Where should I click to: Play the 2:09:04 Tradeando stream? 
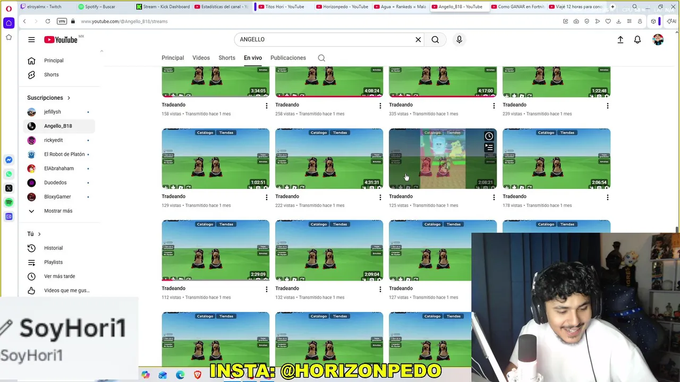pos(329,250)
